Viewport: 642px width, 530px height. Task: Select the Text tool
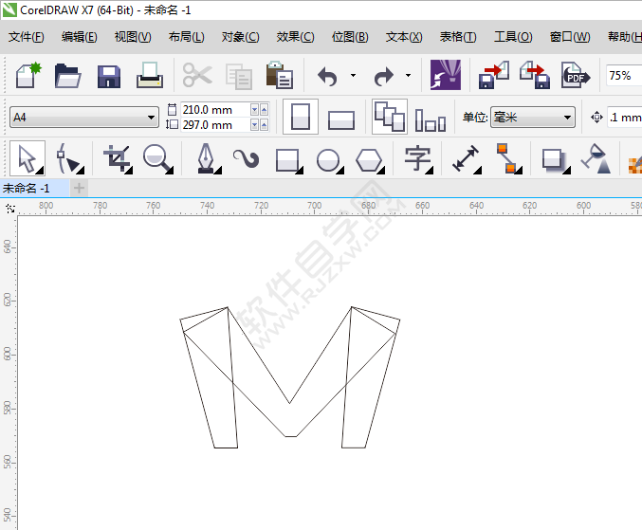click(416, 158)
